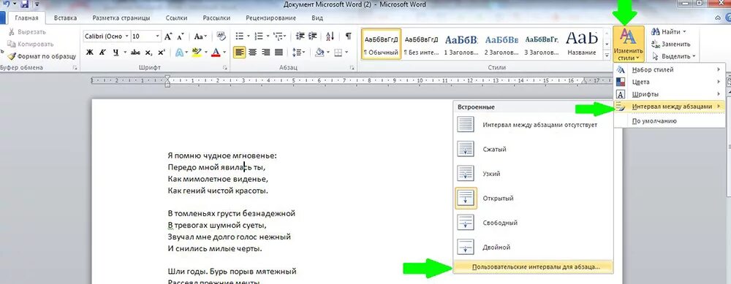
Task: Sort text with the A-Z icon
Action: (330, 37)
